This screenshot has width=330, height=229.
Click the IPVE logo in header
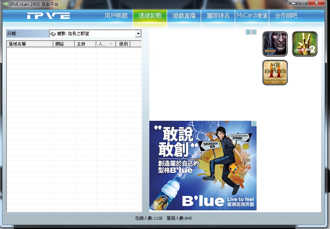pyautogui.click(x=48, y=16)
